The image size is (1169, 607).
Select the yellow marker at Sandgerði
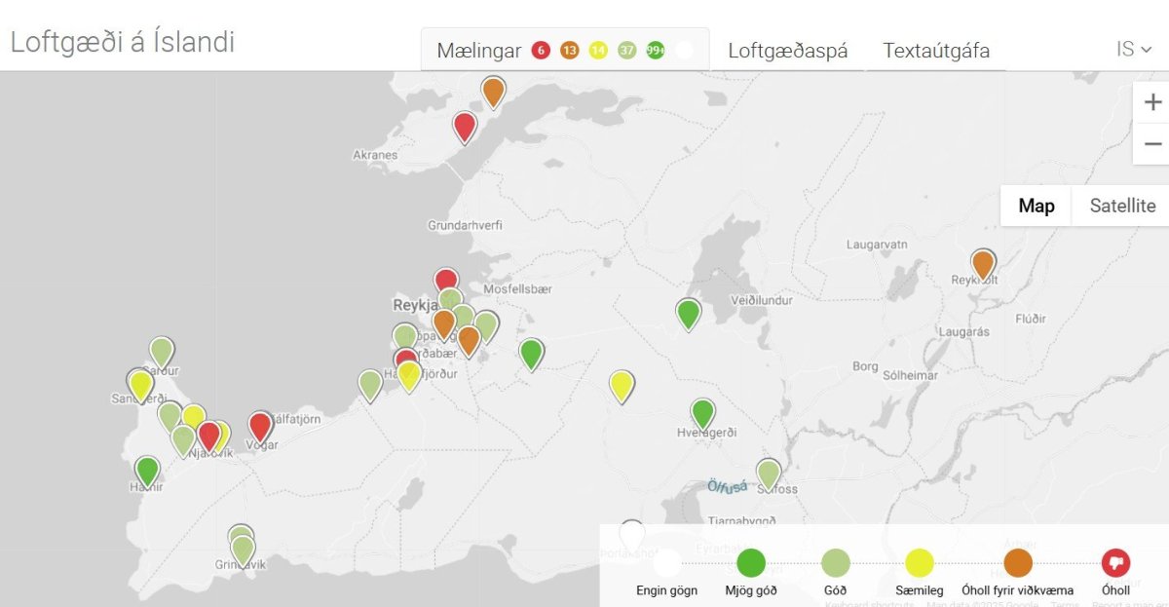pyautogui.click(x=141, y=385)
